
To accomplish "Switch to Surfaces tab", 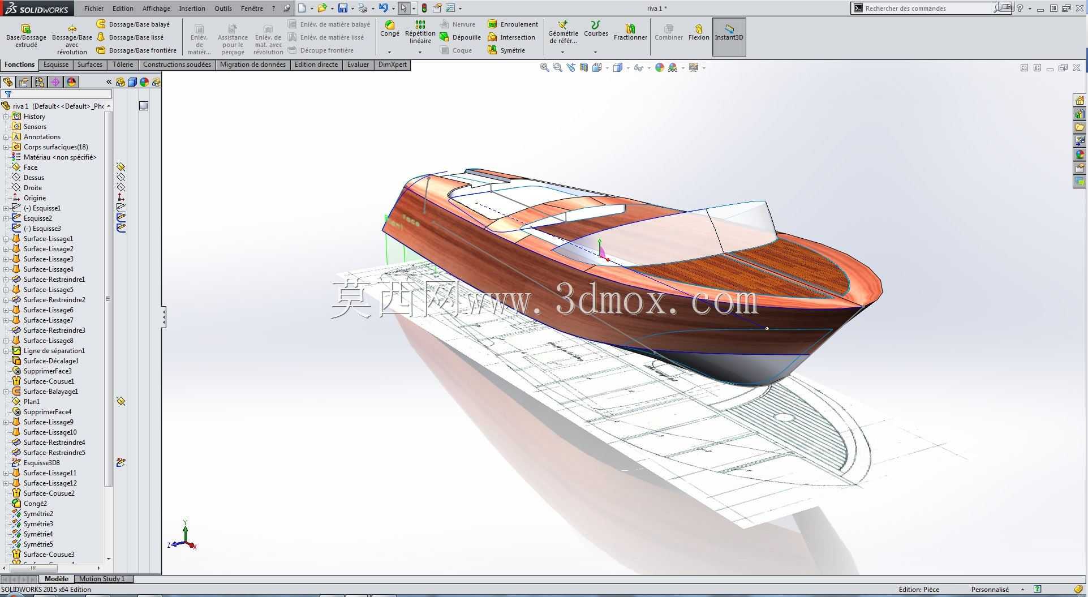I will 90,65.
